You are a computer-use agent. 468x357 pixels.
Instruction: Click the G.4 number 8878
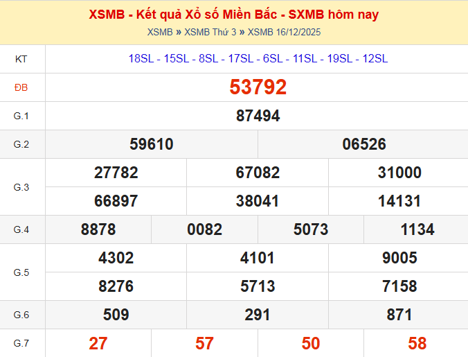click(x=98, y=229)
